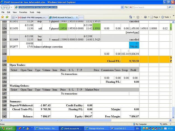Click the address bar file path
This screenshot has height=131, width=175.
tap(38, 7)
